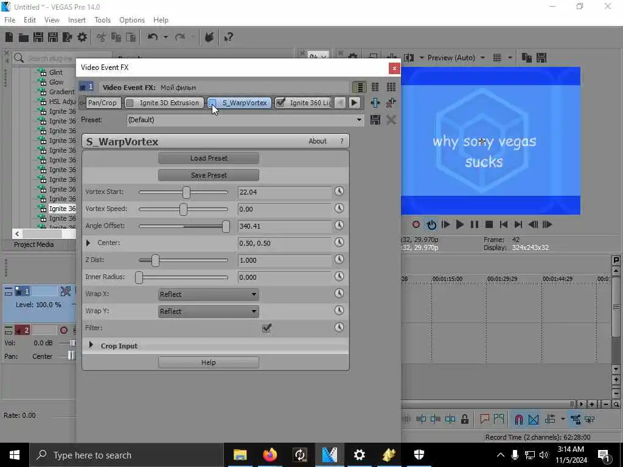Stop playback in the preview transport
The image size is (623, 467).
(x=489, y=225)
